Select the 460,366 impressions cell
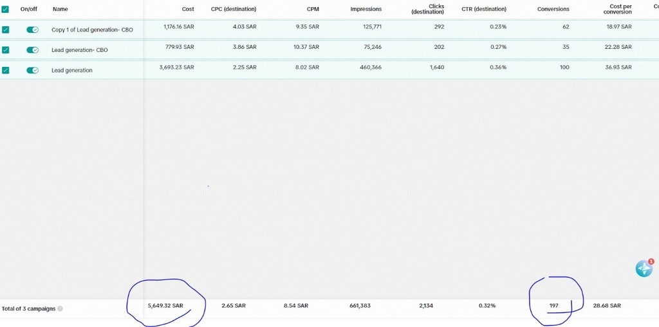 [x=370, y=67]
